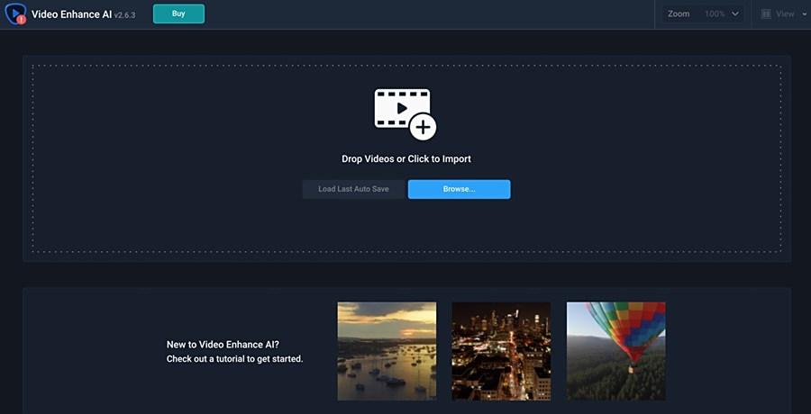Viewport: 811px width, 414px height.
Task: Click the film strip import icon
Action: [x=405, y=114]
